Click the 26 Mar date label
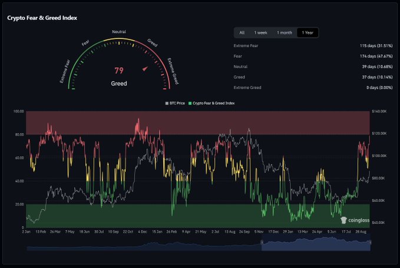 coord(55,232)
